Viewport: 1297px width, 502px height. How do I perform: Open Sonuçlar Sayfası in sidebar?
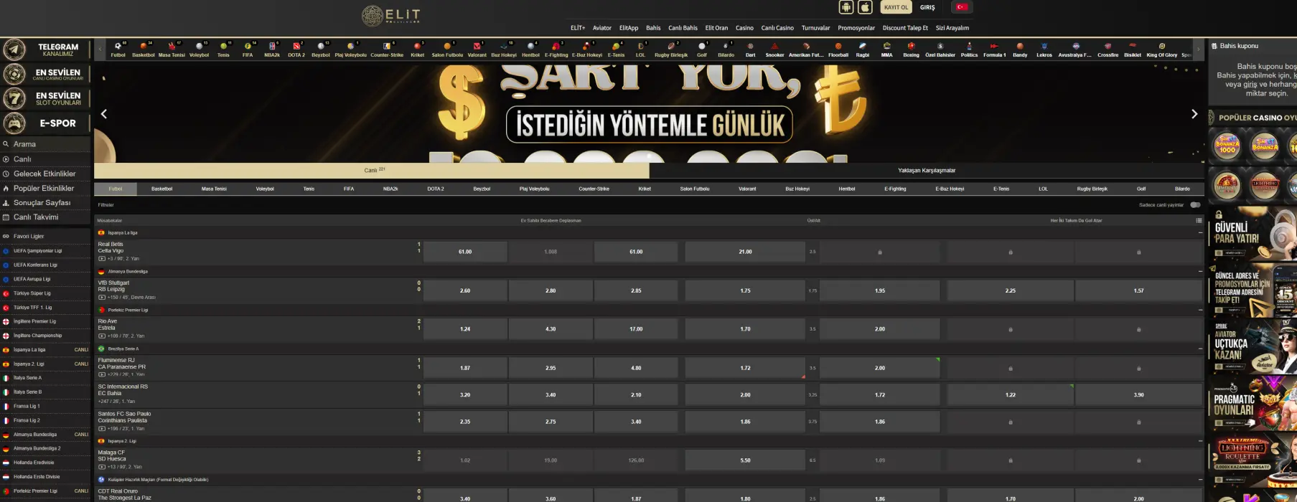click(46, 203)
